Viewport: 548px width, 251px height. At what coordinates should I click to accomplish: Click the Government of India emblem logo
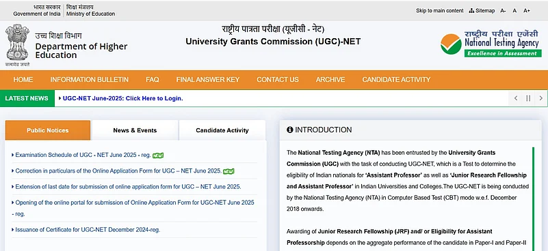point(18,44)
